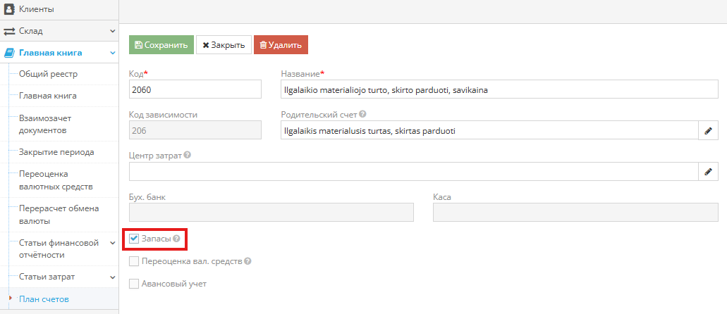Click the Главная книга book icon
This screenshot has width=727, height=314.
[10, 53]
